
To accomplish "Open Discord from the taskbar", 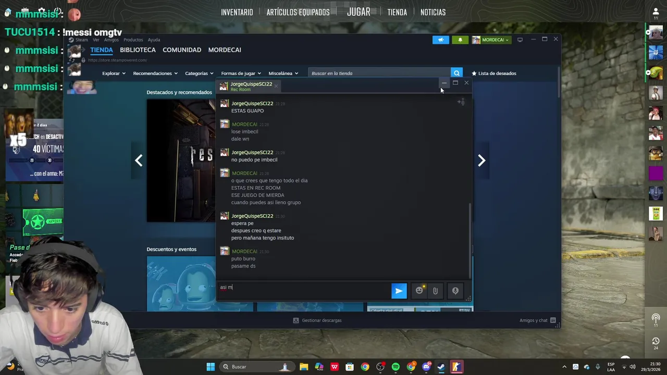I will coord(426,367).
